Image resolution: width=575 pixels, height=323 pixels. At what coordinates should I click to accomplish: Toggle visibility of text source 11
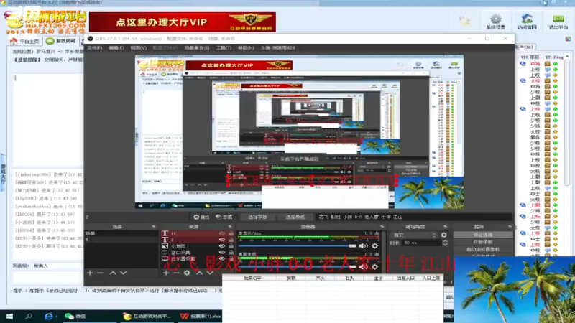coord(222,233)
